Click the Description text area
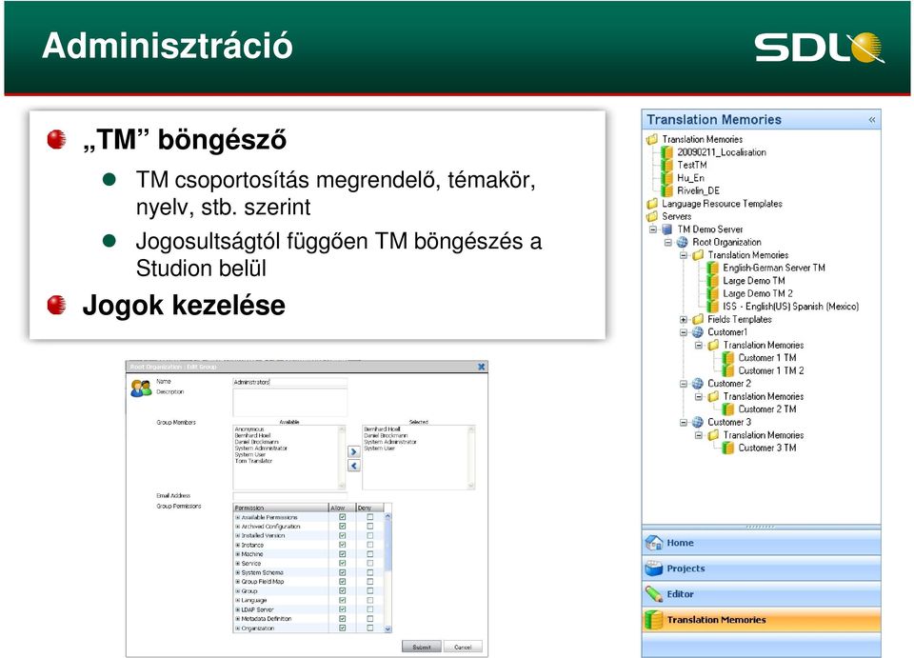The image size is (914, 658). [289, 403]
